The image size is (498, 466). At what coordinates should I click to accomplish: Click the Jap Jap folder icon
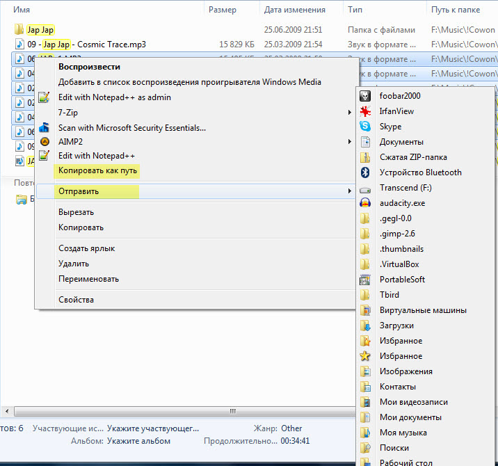click(x=19, y=29)
